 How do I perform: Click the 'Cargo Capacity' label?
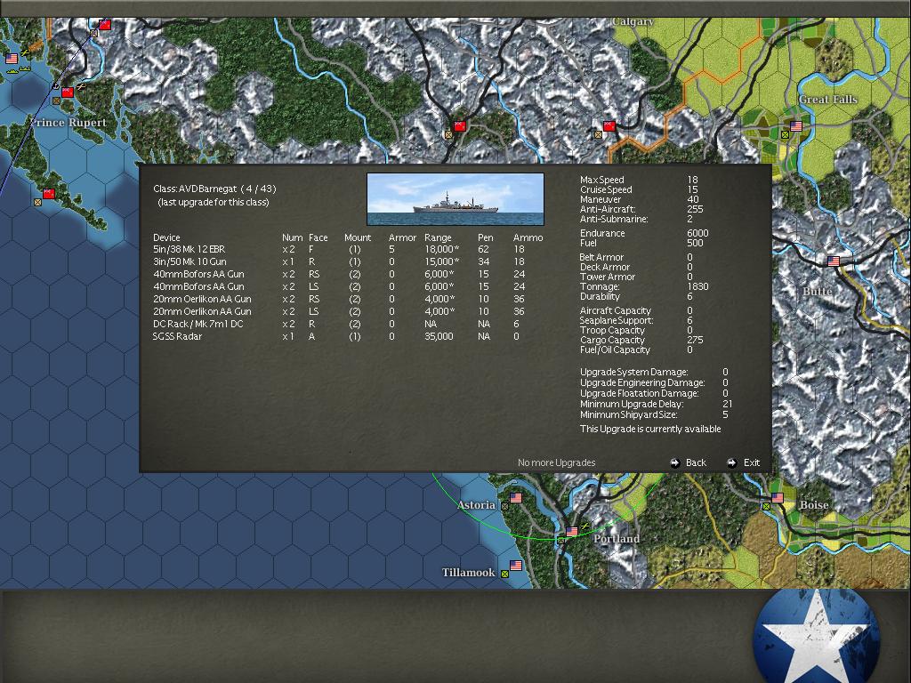[x=612, y=340]
